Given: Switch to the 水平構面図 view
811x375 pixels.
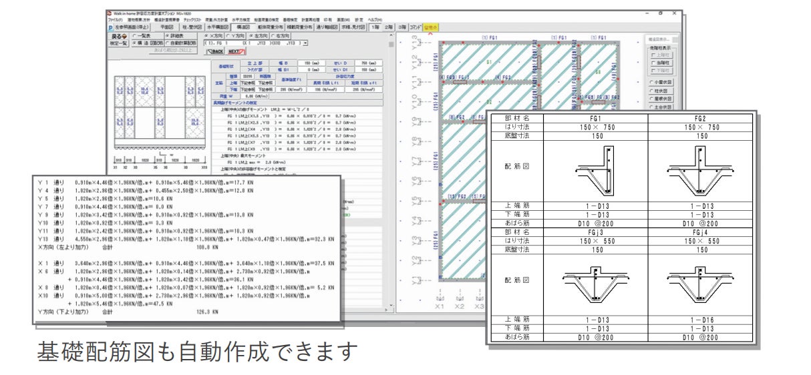Looking at the screenshot, I should tap(218, 27).
